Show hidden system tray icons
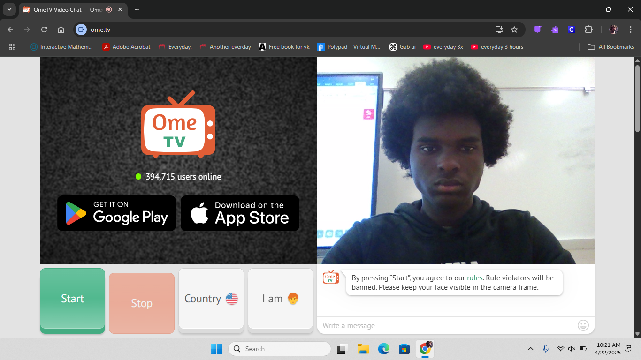The width and height of the screenshot is (641, 360). pyautogui.click(x=531, y=349)
